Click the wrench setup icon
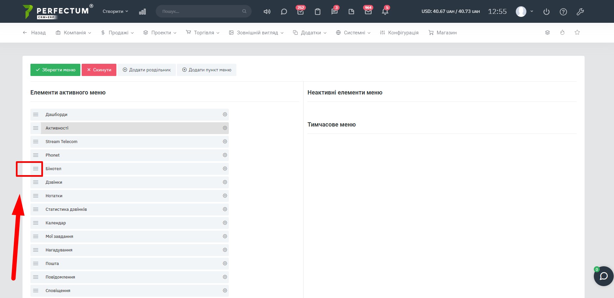Viewport: 614px width, 298px height. coord(580,12)
